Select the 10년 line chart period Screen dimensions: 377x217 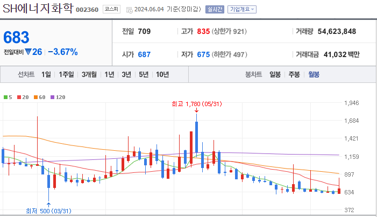[162, 74]
